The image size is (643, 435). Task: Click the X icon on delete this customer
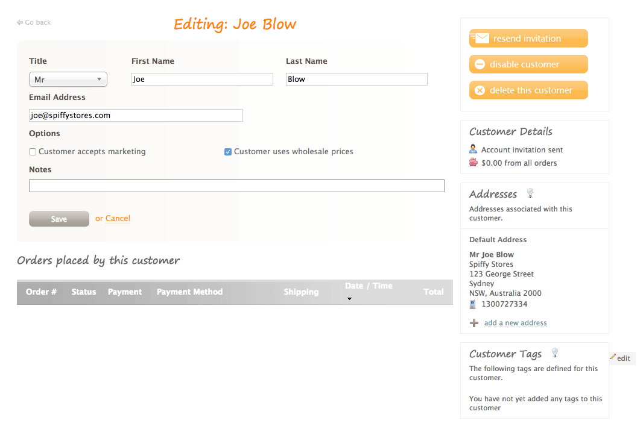coord(480,90)
